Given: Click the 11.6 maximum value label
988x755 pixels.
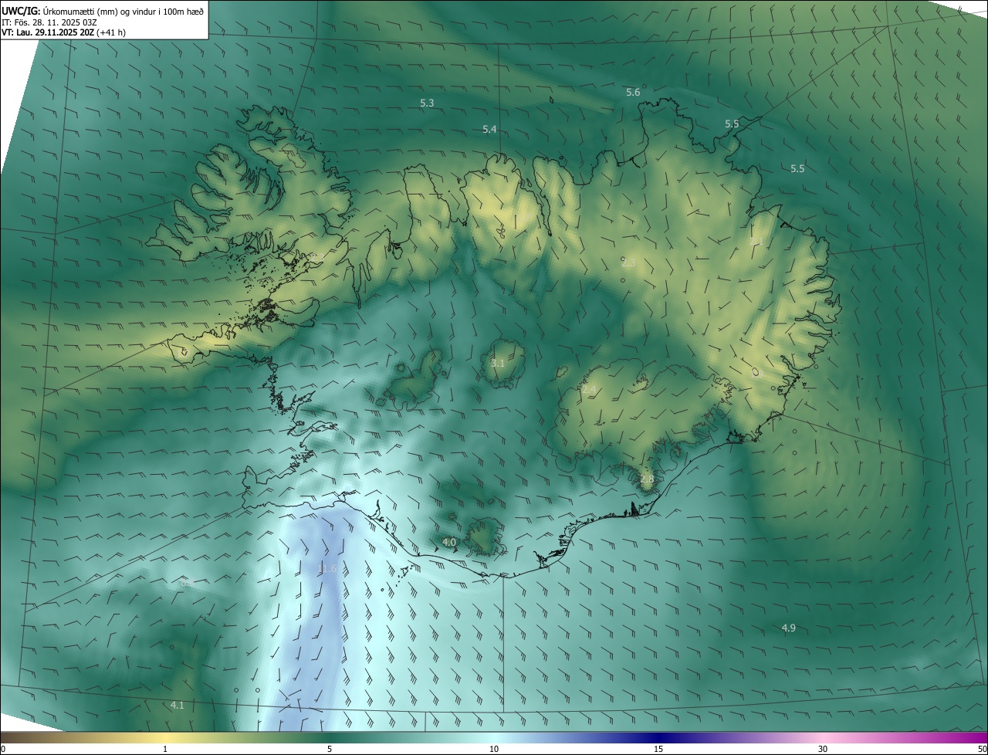Looking at the screenshot, I should [x=327, y=569].
